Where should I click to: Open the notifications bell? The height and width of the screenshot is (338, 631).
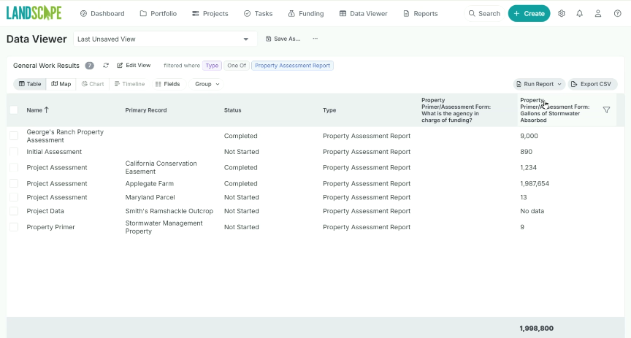coord(580,13)
